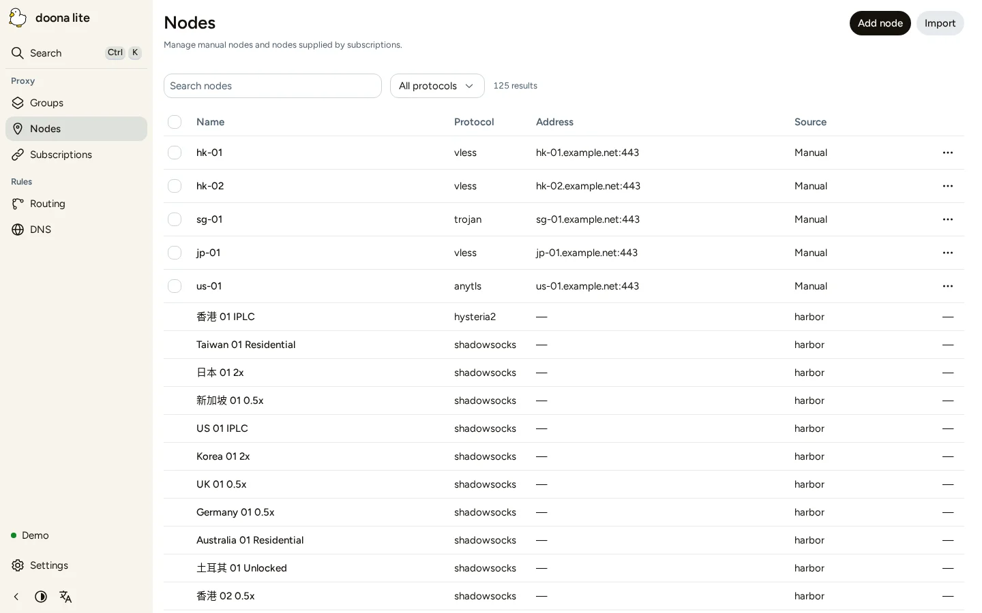Click the Search magnifier icon in sidebar
The width and height of the screenshot is (982, 613).
[x=18, y=53]
